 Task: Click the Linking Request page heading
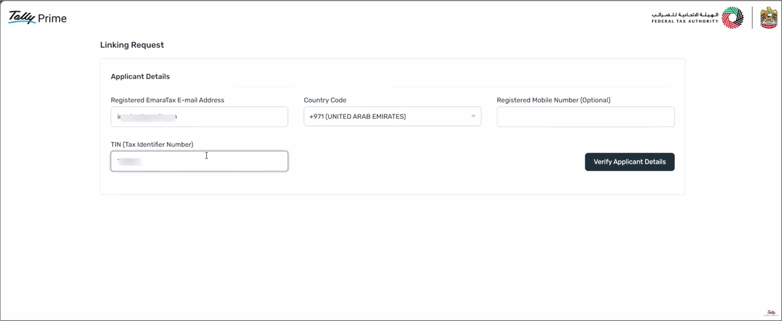132,45
